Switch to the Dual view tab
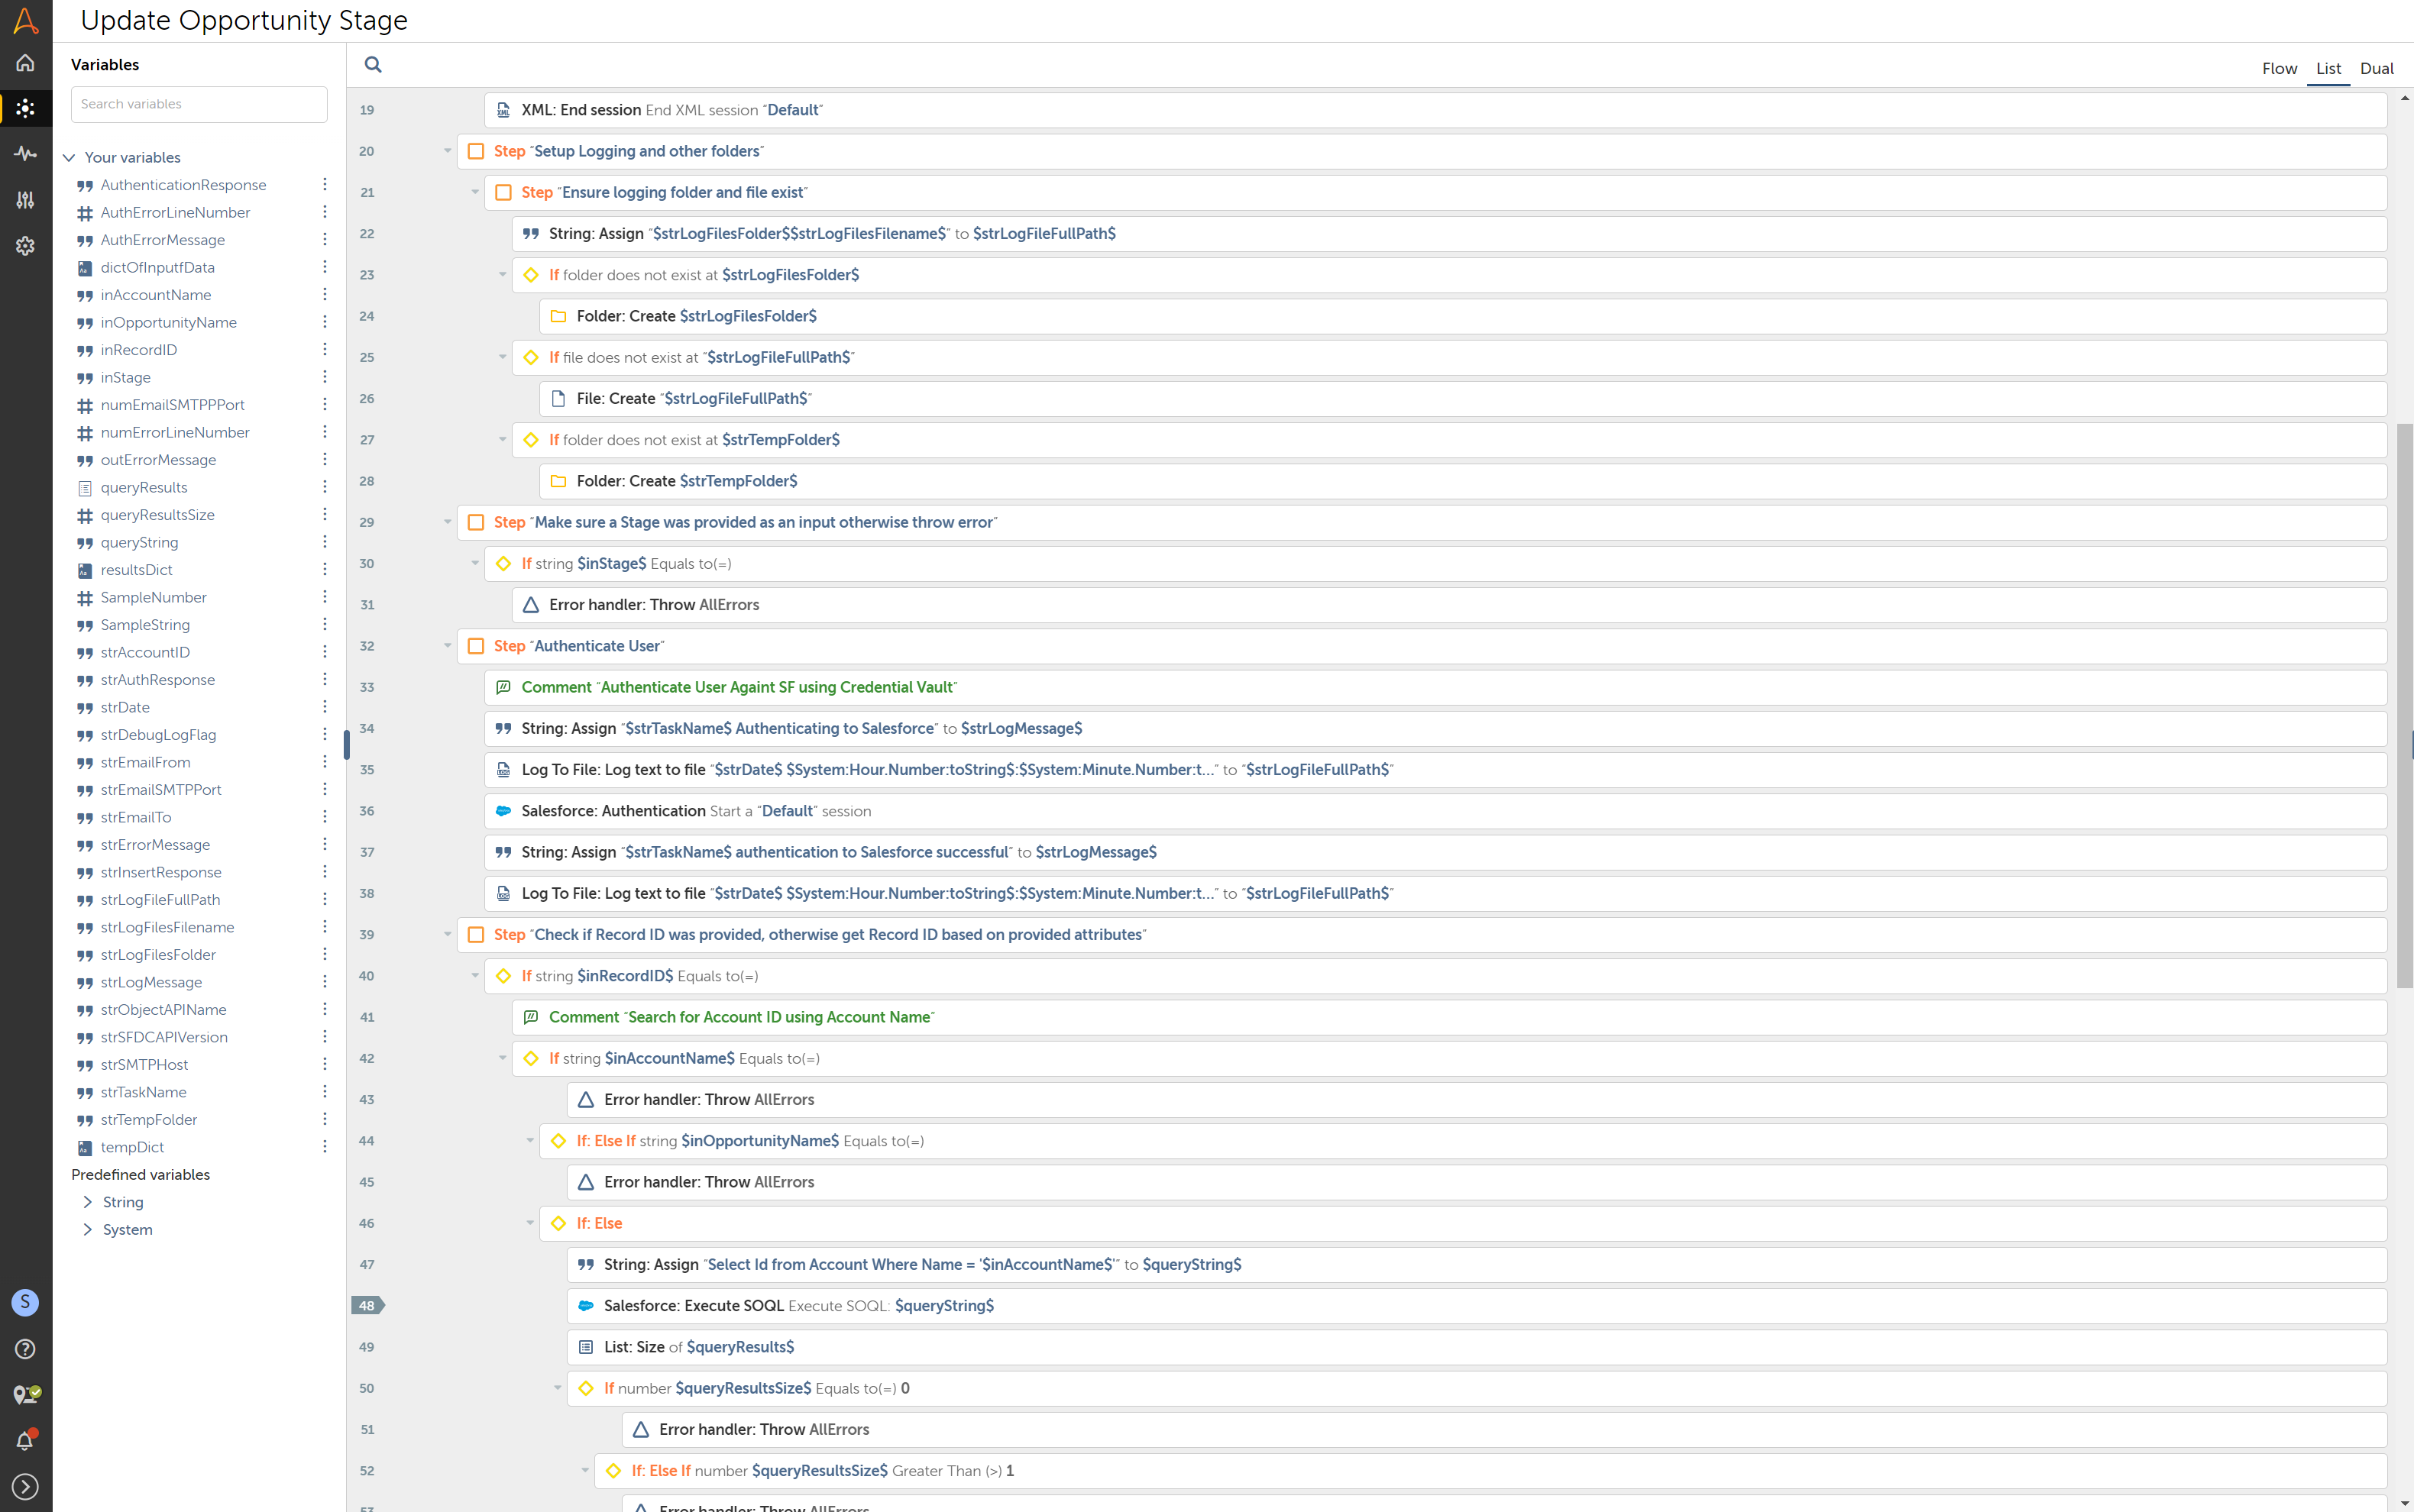Viewport: 2414px width, 1512px height. tap(2376, 68)
